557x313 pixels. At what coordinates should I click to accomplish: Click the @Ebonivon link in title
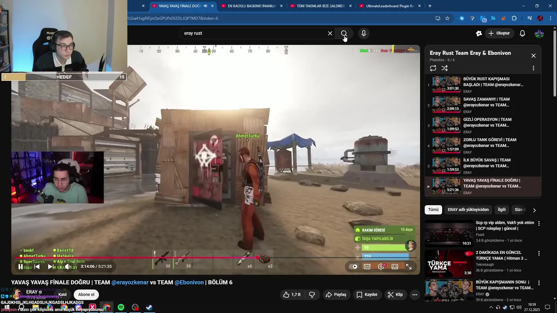(x=189, y=283)
